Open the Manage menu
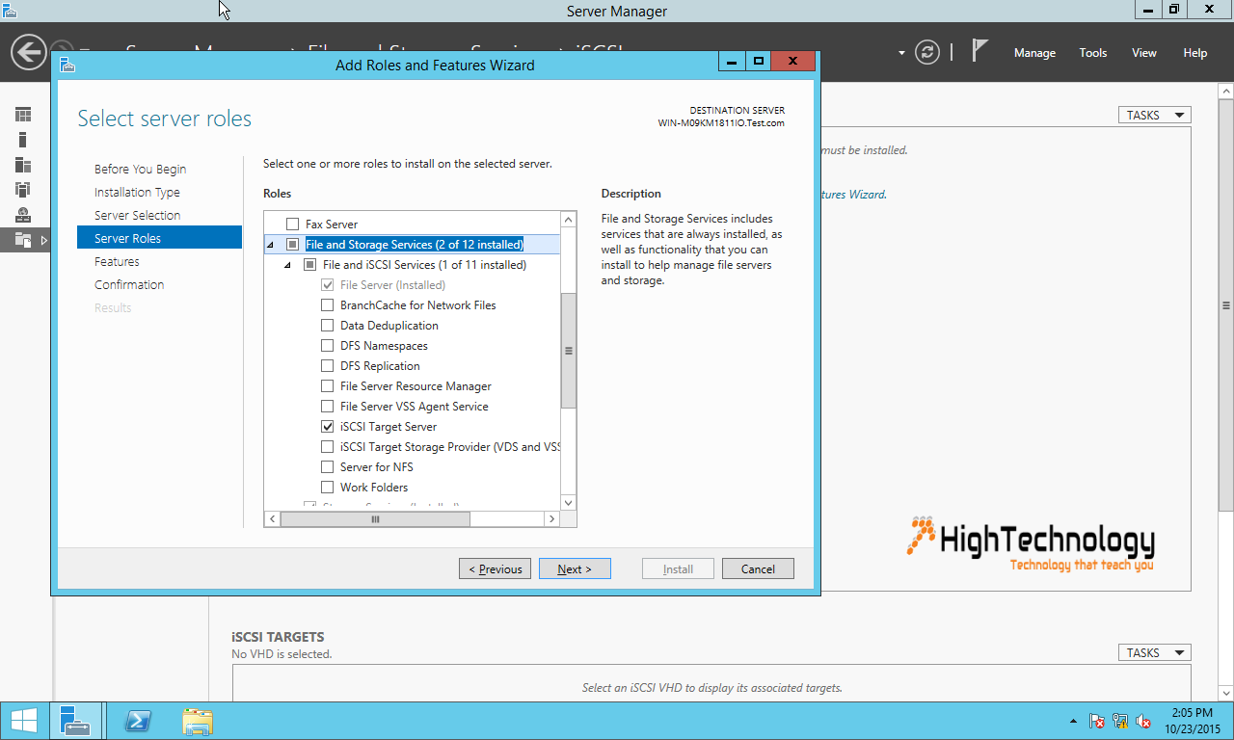The width and height of the screenshot is (1234, 740). (x=1034, y=53)
